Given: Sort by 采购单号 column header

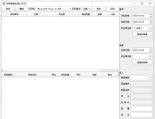Looking at the screenshot, I should [14, 14].
